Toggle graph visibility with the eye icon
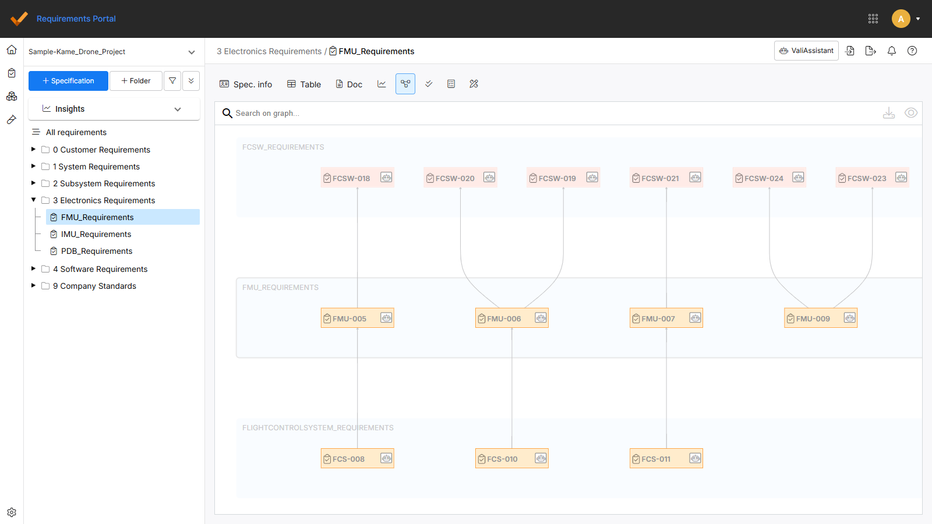 pyautogui.click(x=911, y=112)
